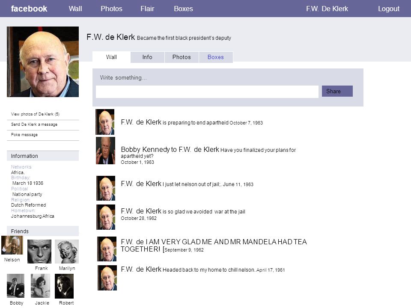Click 'National party' political value
Viewport: 411px width, 308px height.
tap(27, 194)
